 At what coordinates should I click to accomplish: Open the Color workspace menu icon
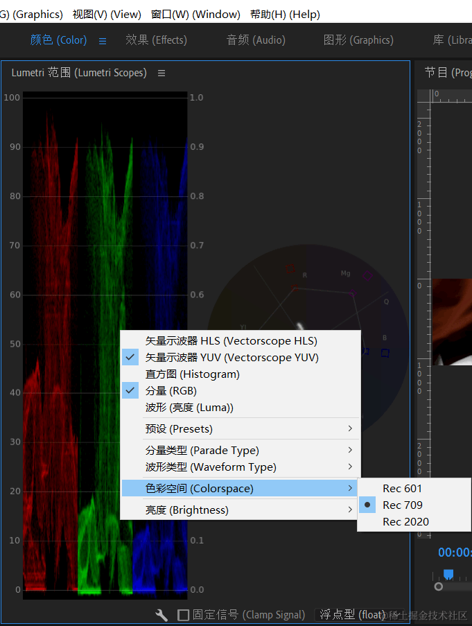103,41
